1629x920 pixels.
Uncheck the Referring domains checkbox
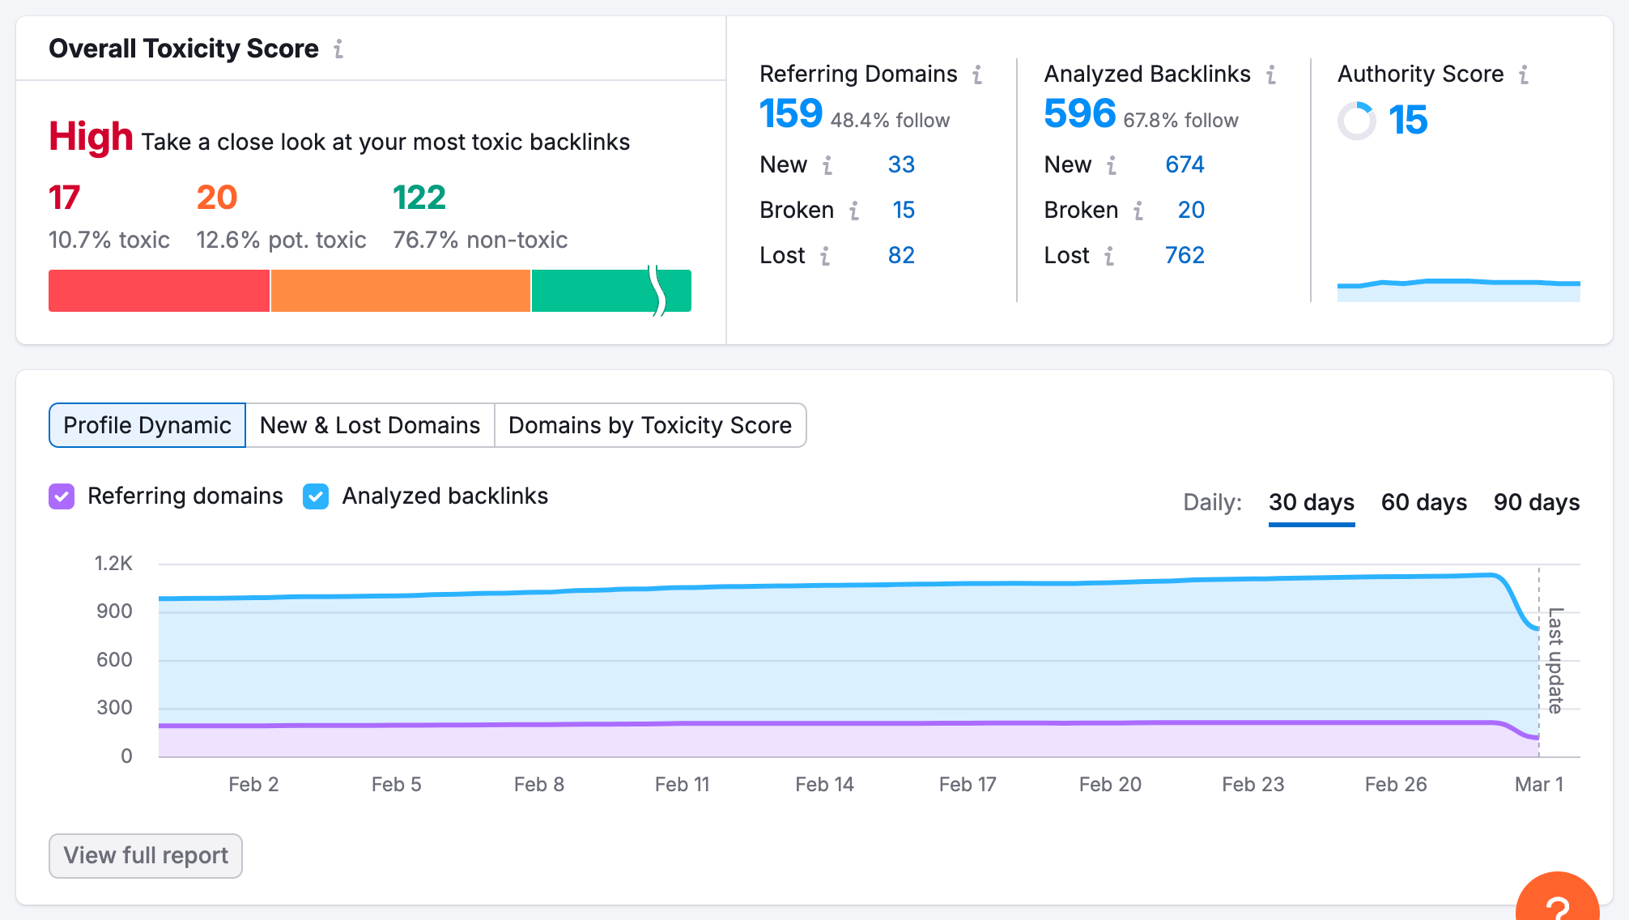pyautogui.click(x=62, y=496)
